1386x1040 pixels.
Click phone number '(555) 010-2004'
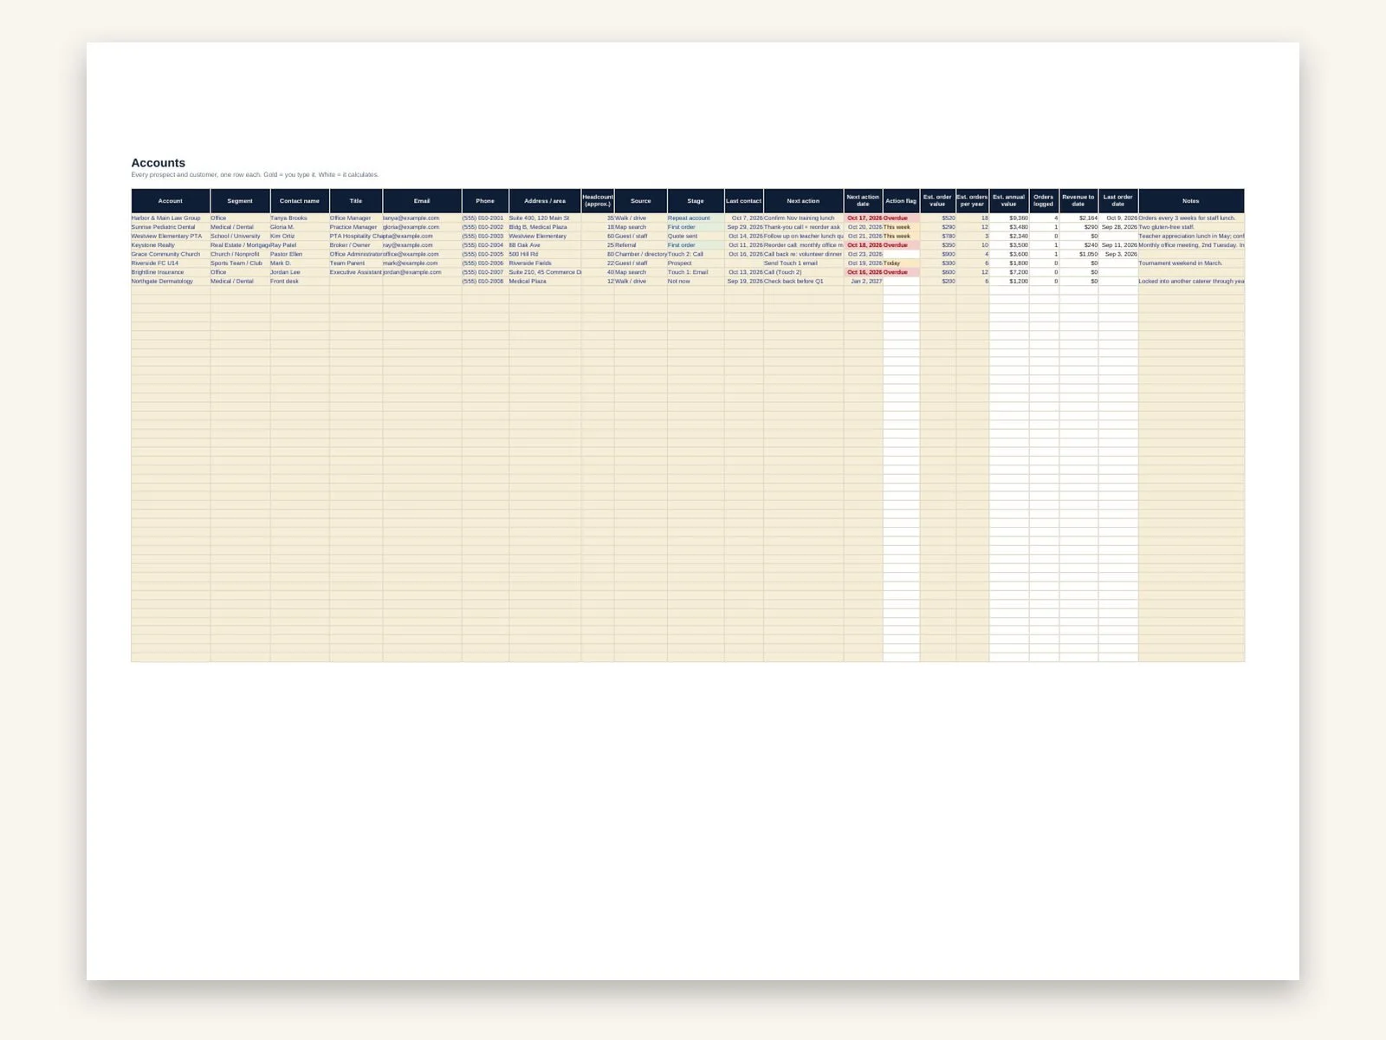click(485, 245)
